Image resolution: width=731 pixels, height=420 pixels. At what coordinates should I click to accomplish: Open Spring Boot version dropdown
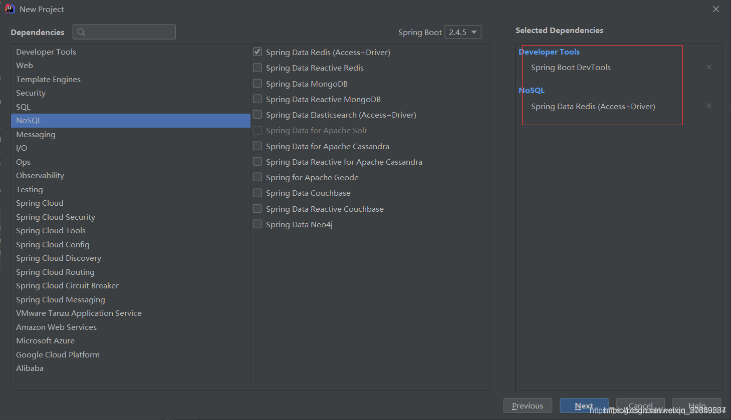pos(463,32)
